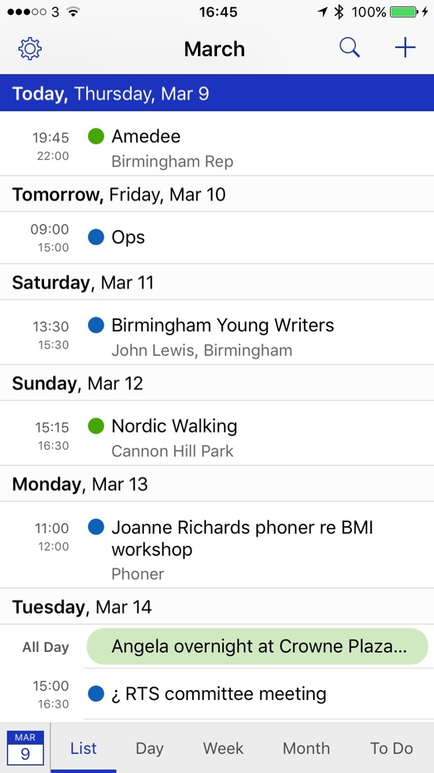This screenshot has width=434, height=773.
Task: Tap the March title
Action: coord(214,48)
